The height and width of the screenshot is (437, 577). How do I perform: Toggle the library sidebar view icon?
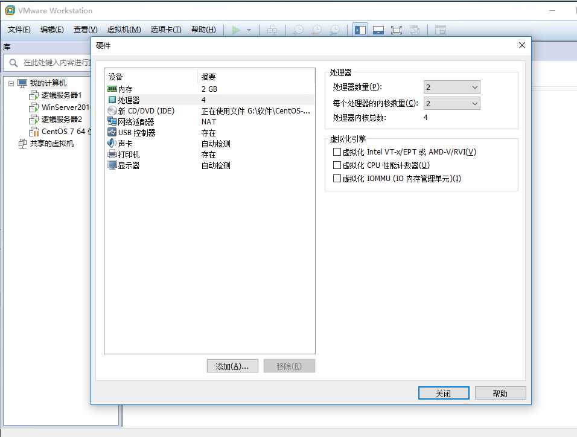360,30
